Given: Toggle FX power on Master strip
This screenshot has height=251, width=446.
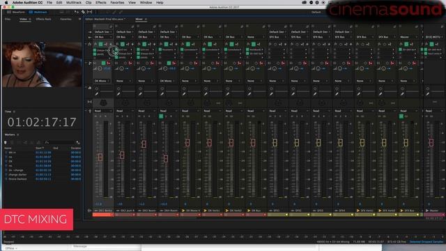Looking at the screenshot, I should click(x=432, y=44).
